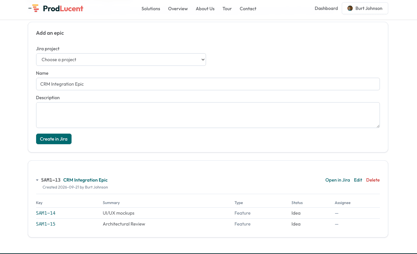Go to Overview page
Image resolution: width=417 pixels, height=254 pixels.
coord(178,9)
